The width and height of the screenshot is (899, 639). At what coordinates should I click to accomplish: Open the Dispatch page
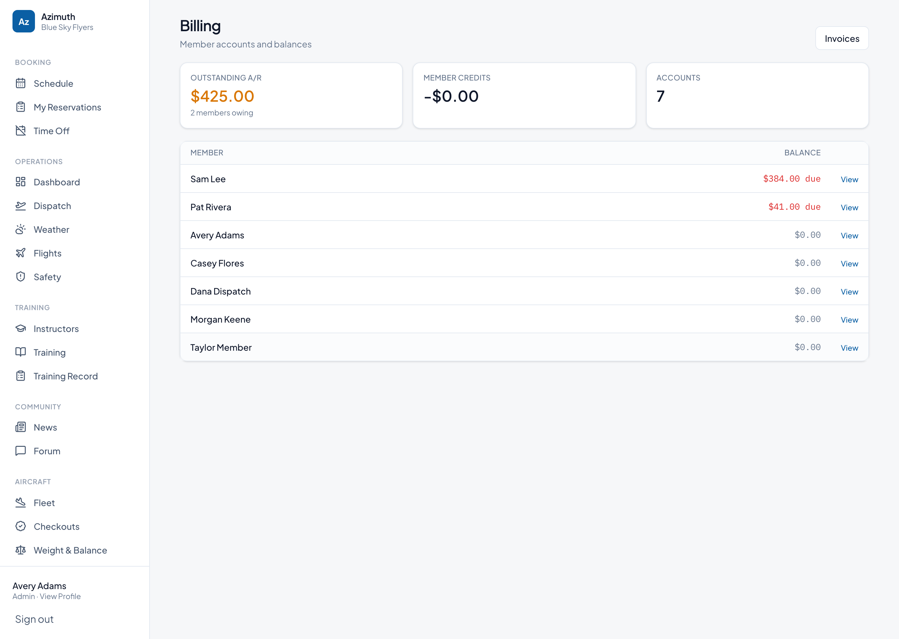coord(52,206)
